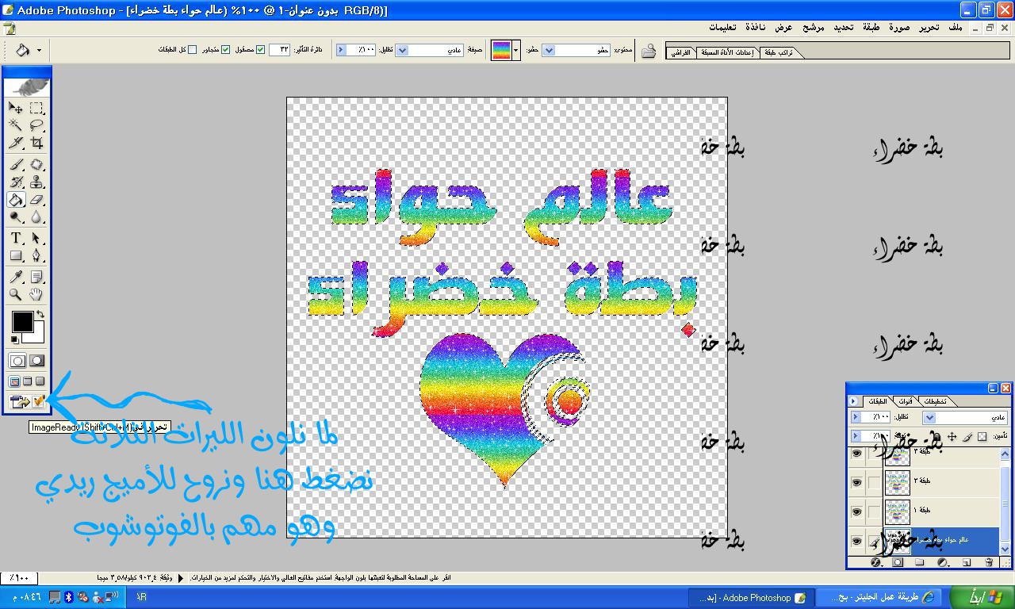
Task: Select the Crop tool
Action: click(36, 144)
